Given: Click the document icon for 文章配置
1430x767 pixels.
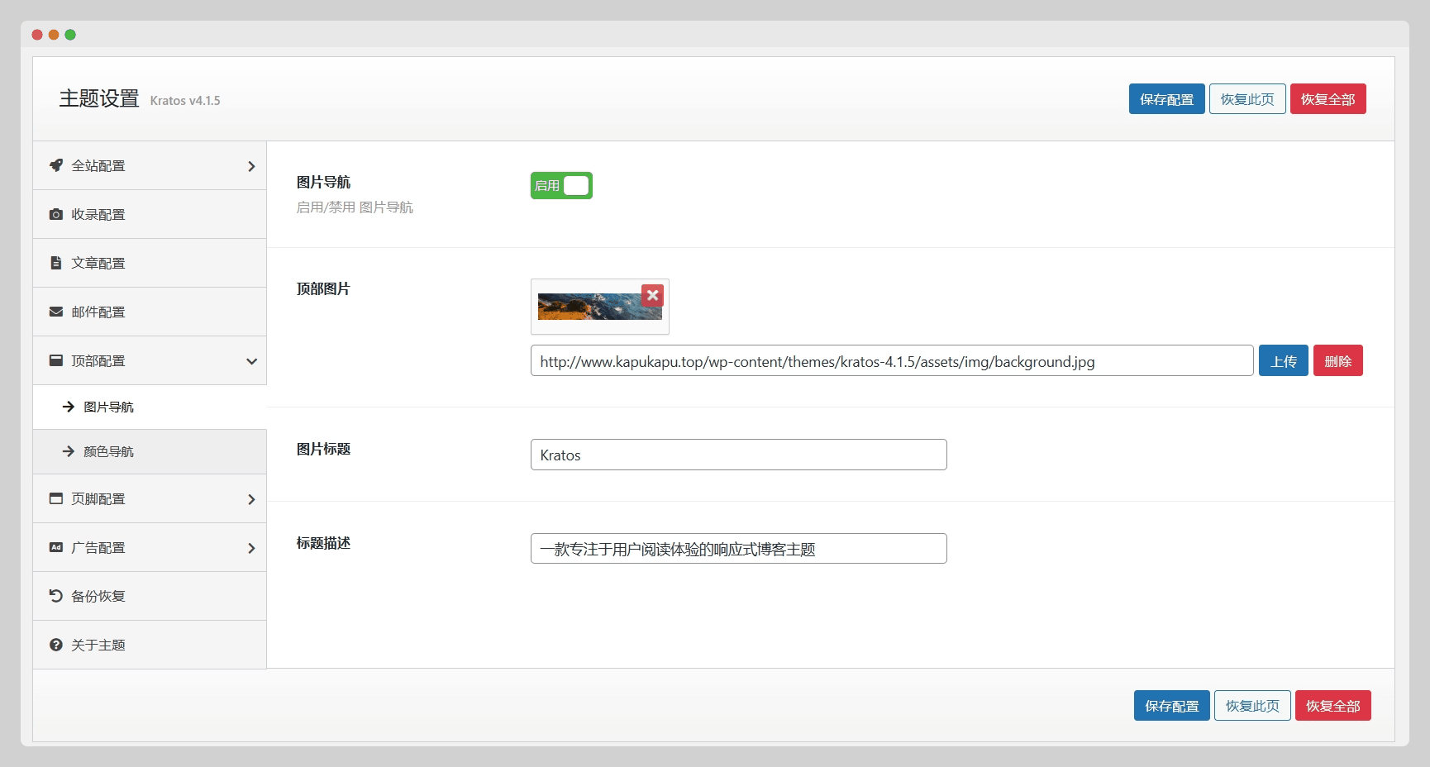Looking at the screenshot, I should click(56, 263).
